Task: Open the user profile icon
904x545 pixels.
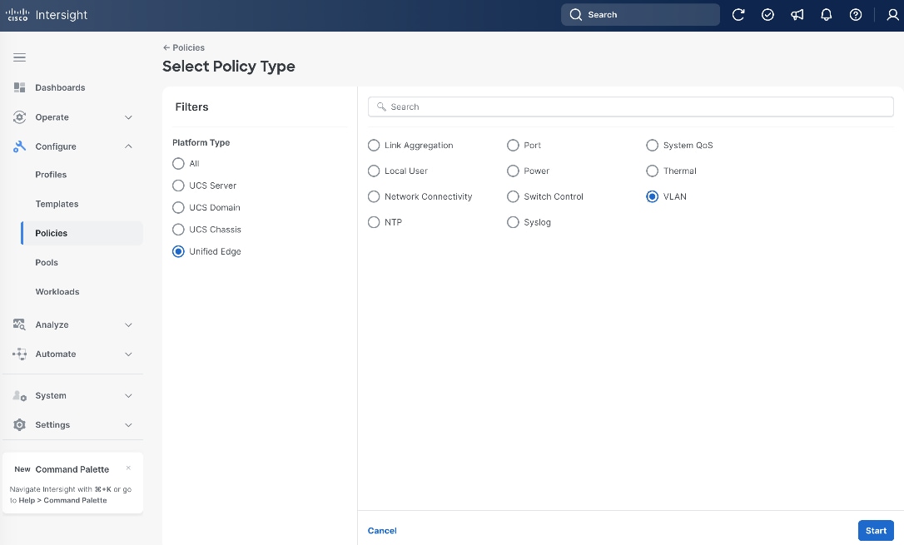Action: pyautogui.click(x=892, y=15)
